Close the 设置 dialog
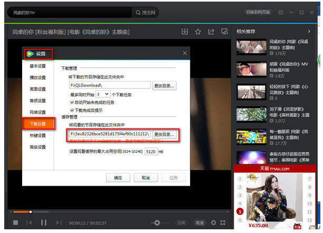 185,53
